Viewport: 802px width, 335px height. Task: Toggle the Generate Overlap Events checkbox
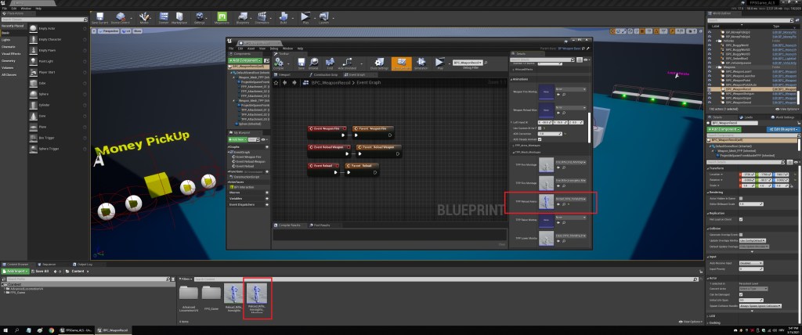point(742,235)
